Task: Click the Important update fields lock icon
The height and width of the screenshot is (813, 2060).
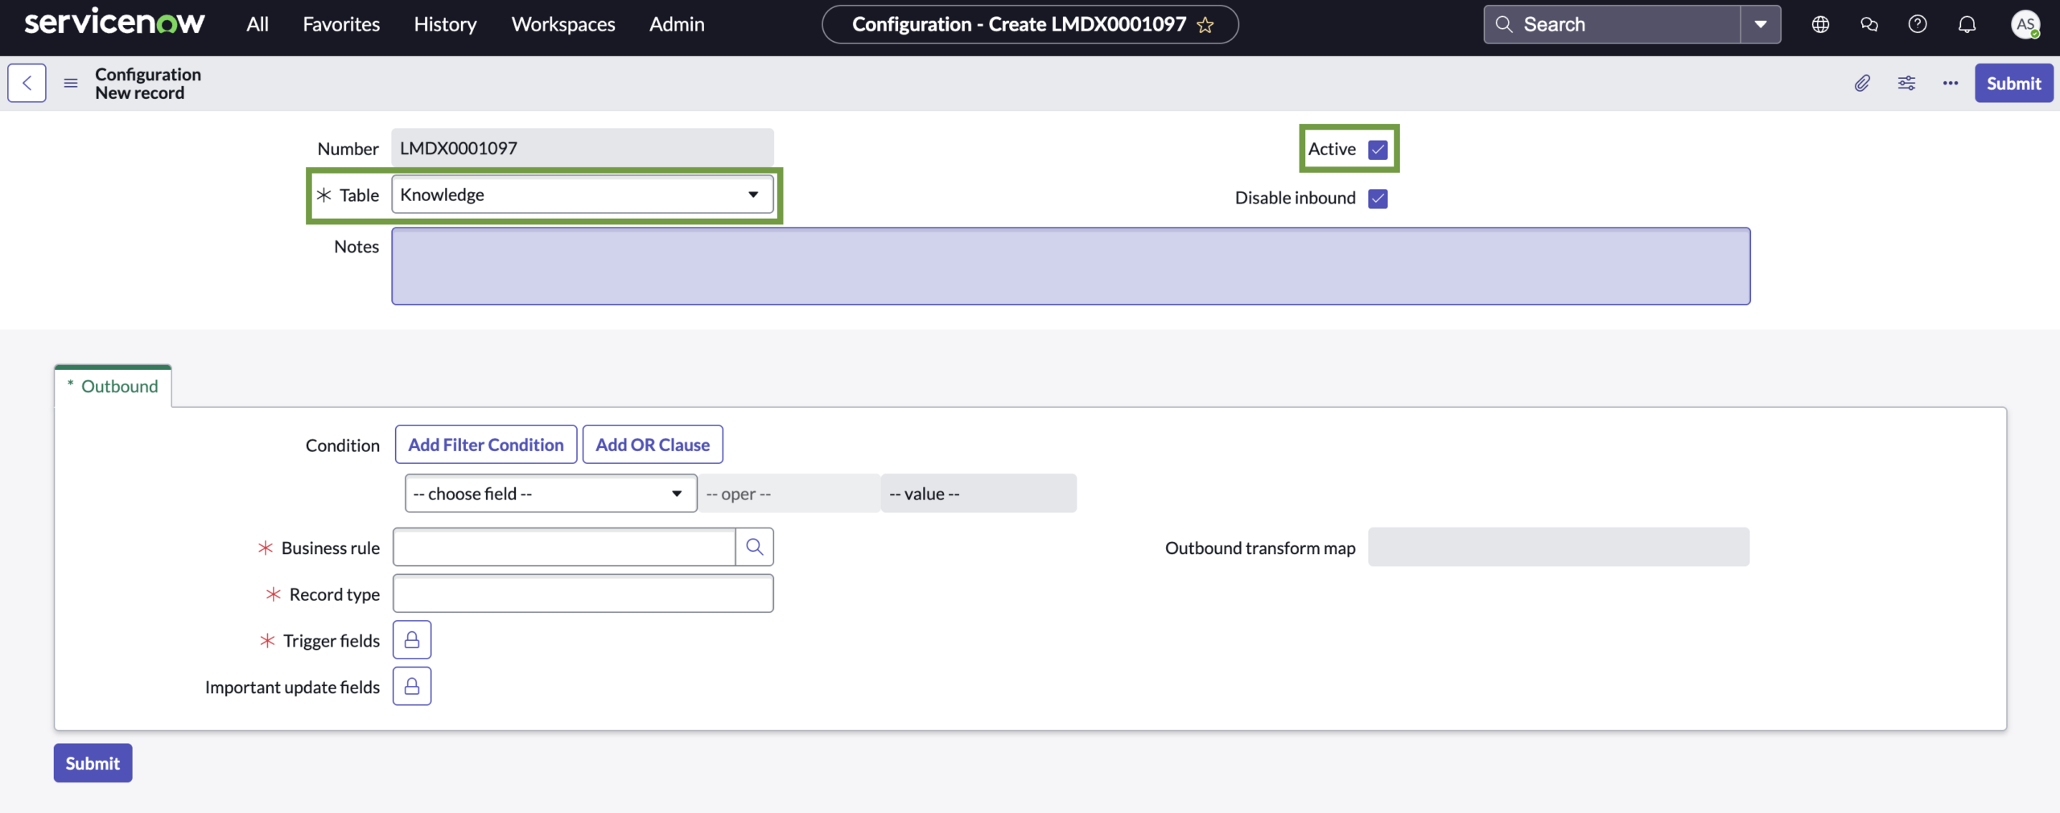Action: coord(411,686)
